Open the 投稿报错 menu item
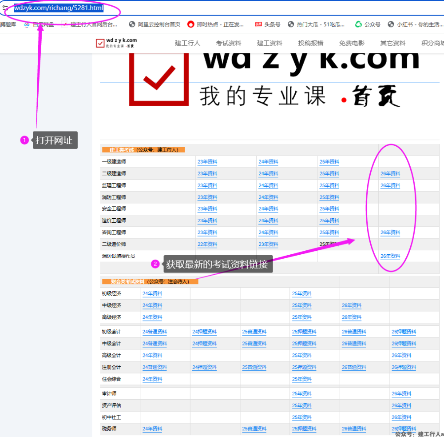 [311, 43]
